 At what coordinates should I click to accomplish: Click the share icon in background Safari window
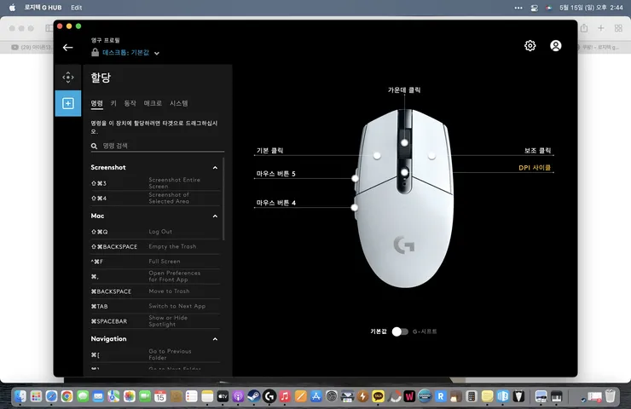(584, 28)
